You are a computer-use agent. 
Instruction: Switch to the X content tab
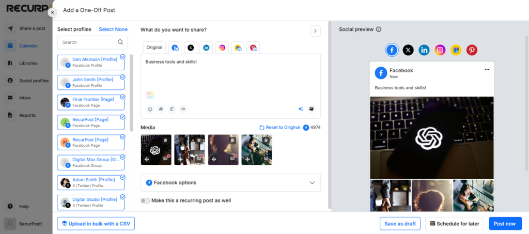[x=191, y=48]
